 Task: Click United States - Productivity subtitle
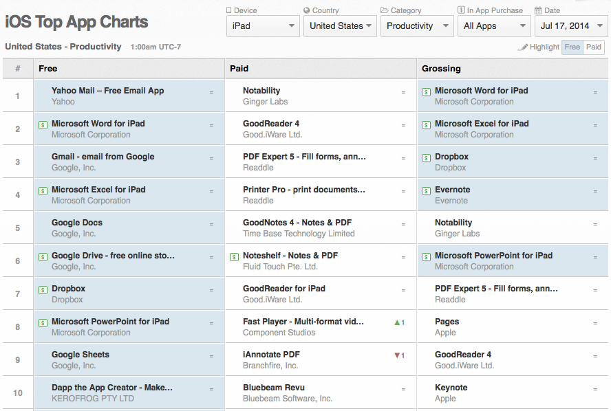63,47
